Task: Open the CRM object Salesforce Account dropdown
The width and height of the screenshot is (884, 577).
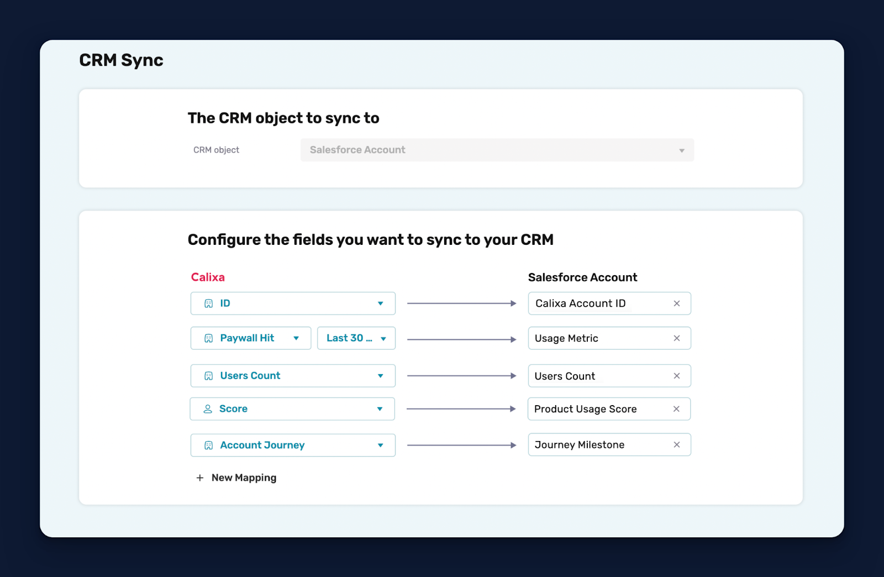Action: (497, 150)
